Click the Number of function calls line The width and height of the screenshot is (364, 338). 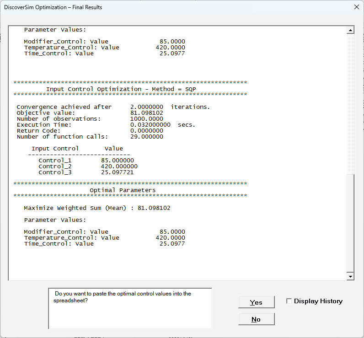coord(90,136)
